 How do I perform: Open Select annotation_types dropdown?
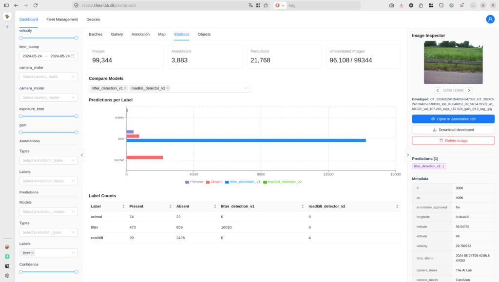(48, 160)
